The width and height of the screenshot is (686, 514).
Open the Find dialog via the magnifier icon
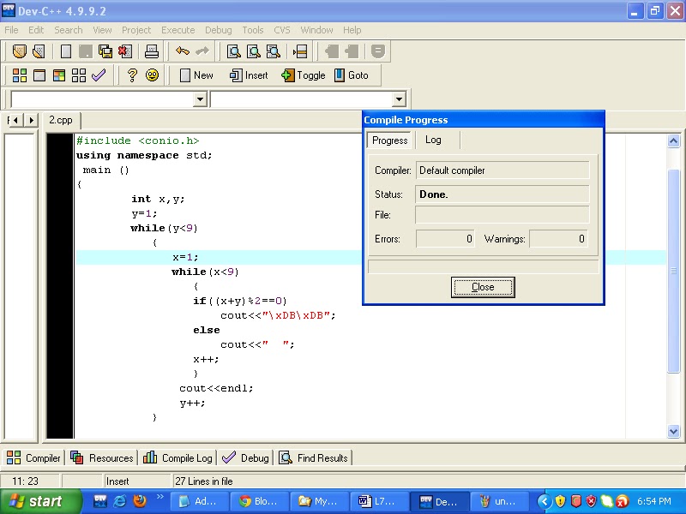232,51
